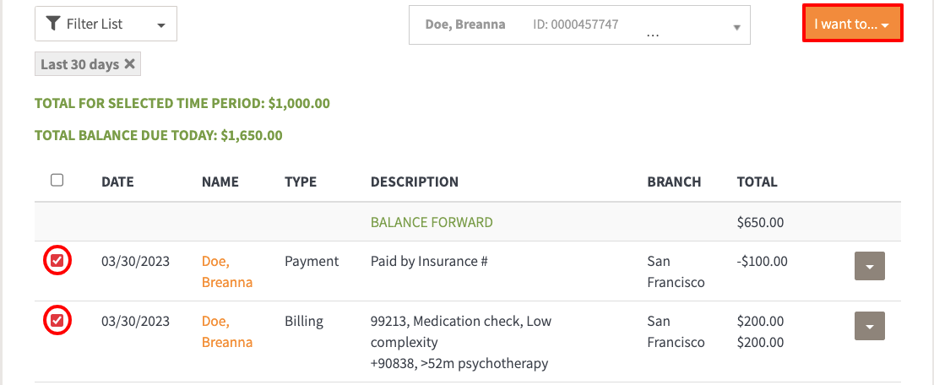Remove the Last 30 days filter tag
The image size is (934, 385).
tap(129, 64)
